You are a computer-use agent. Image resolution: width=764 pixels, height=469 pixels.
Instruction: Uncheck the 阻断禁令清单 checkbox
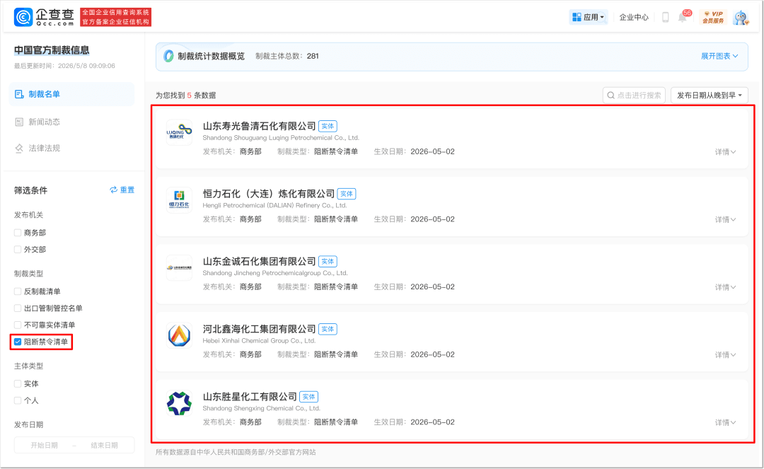(18, 342)
